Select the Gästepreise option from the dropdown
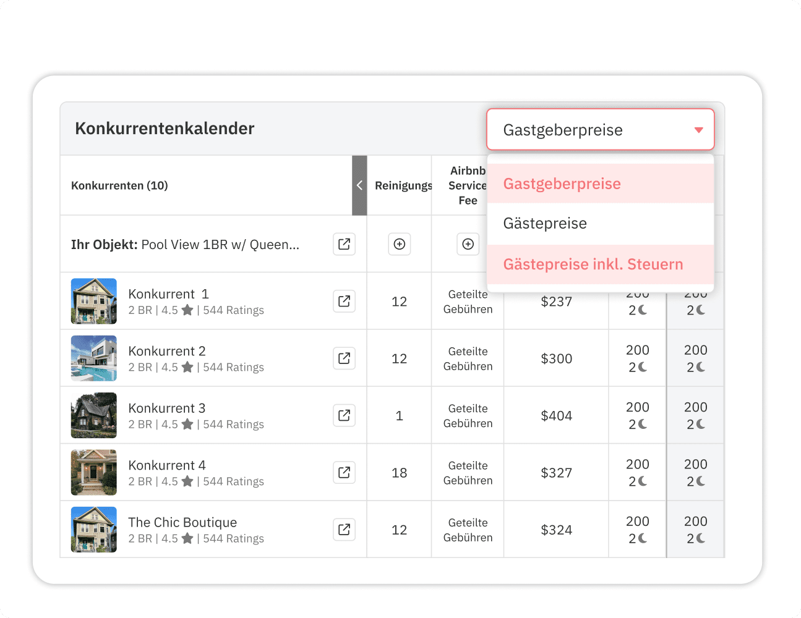The image size is (801, 618). click(544, 223)
